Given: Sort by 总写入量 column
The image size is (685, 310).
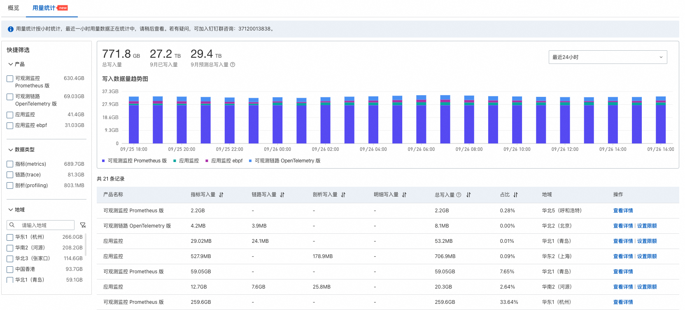Looking at the screenshot, I should (468, 195).
